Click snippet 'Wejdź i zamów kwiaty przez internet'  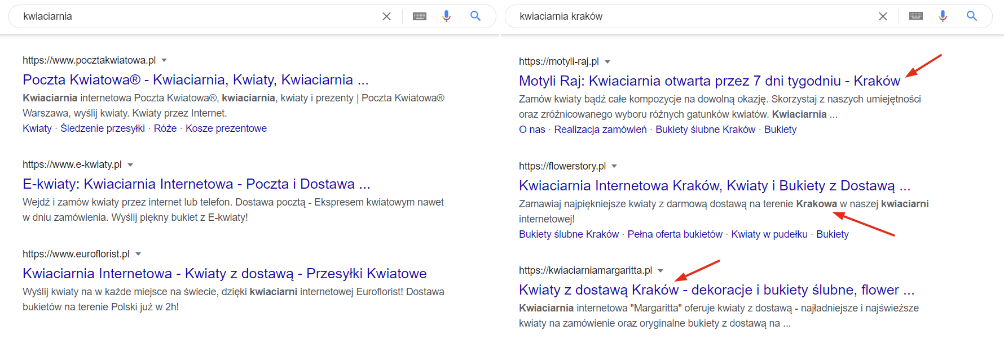click(233, 210)
